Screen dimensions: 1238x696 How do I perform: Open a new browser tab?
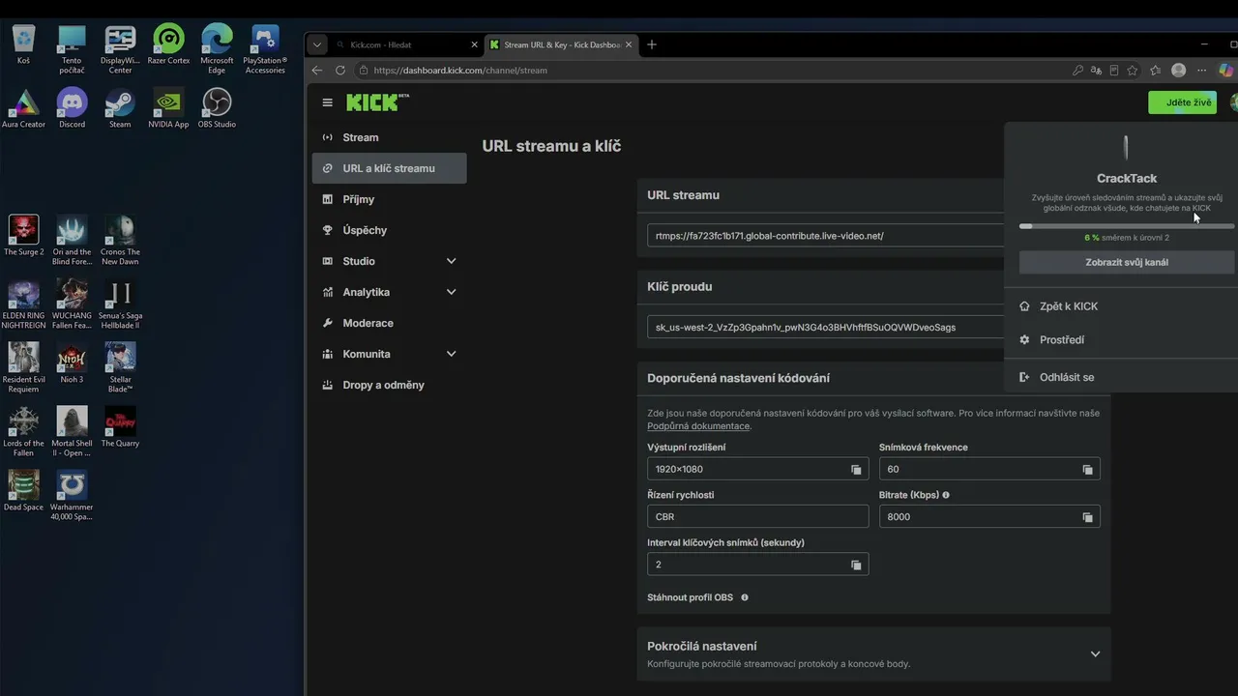652,44
